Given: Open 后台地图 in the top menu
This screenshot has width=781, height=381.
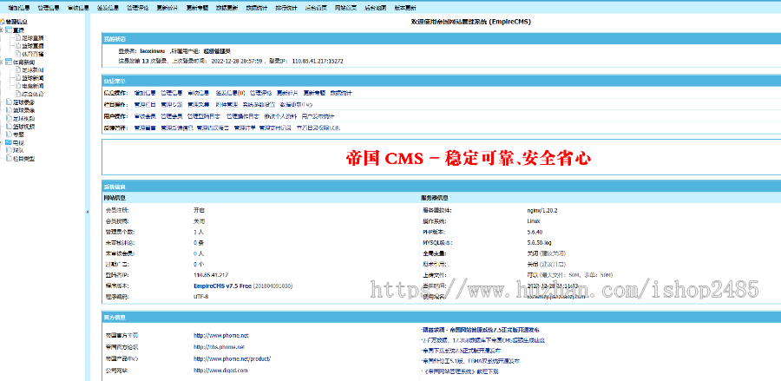Looking at the screenshot, I should (x=375, y=8).
